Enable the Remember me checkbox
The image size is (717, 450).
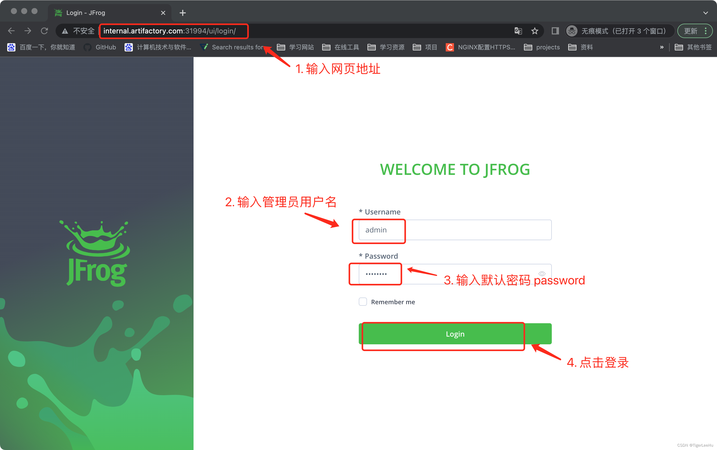pos(363,302)
